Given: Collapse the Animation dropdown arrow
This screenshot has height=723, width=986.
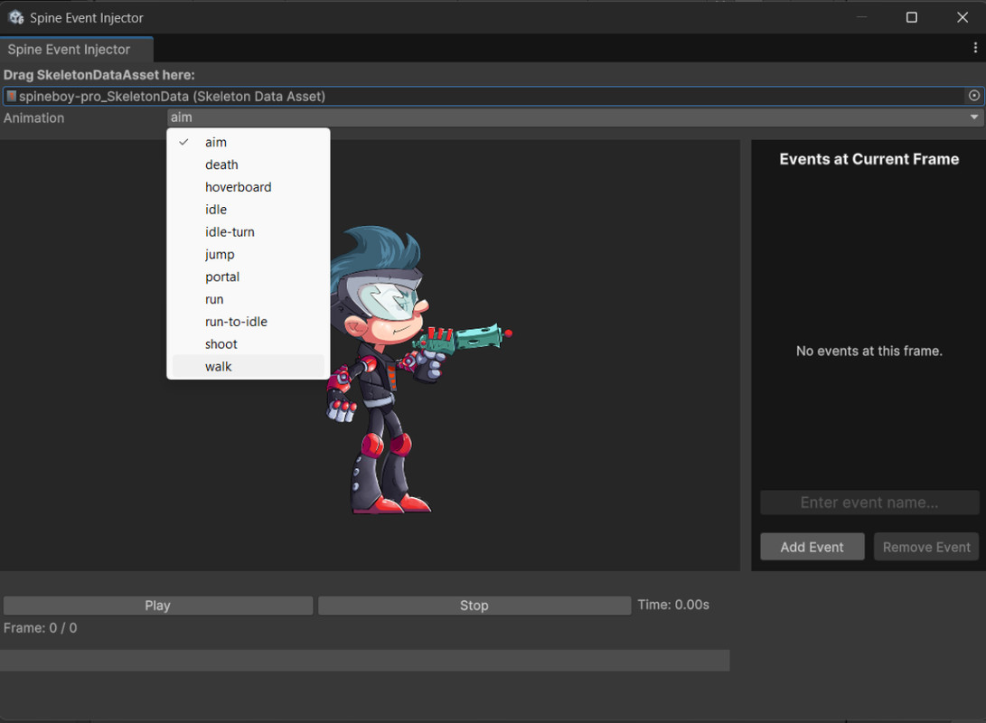Looking at the screenshot, I should tap(974, 117).
